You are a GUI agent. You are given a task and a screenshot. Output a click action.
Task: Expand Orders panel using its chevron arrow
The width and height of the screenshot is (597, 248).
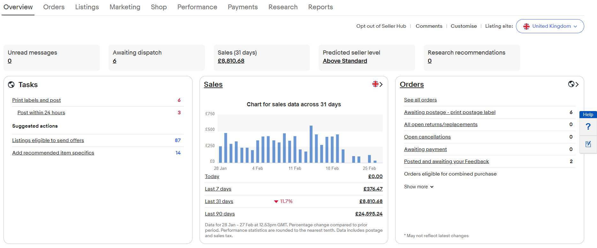point(577,84)
